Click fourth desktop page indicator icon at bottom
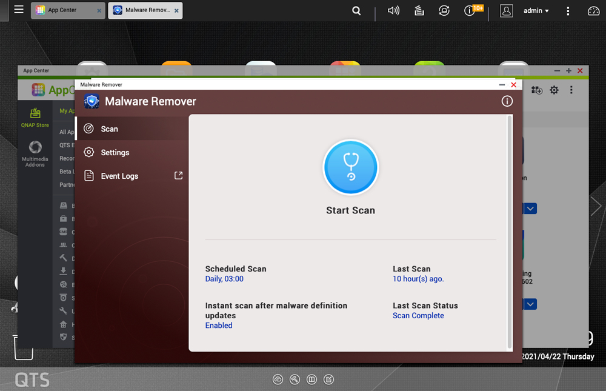This screenshot has height=391, width=606. pyautogui.click(x=328, y=379)
